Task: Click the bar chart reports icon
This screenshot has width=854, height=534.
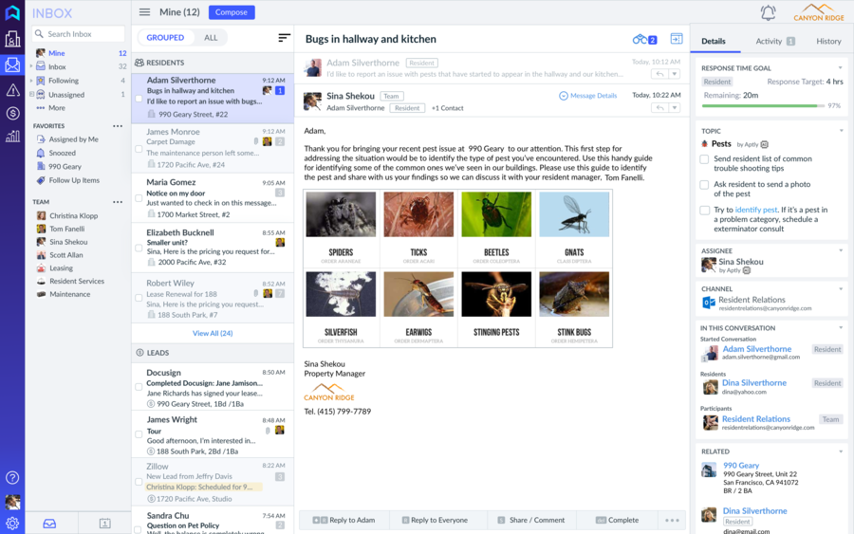Action: point(12,137)
